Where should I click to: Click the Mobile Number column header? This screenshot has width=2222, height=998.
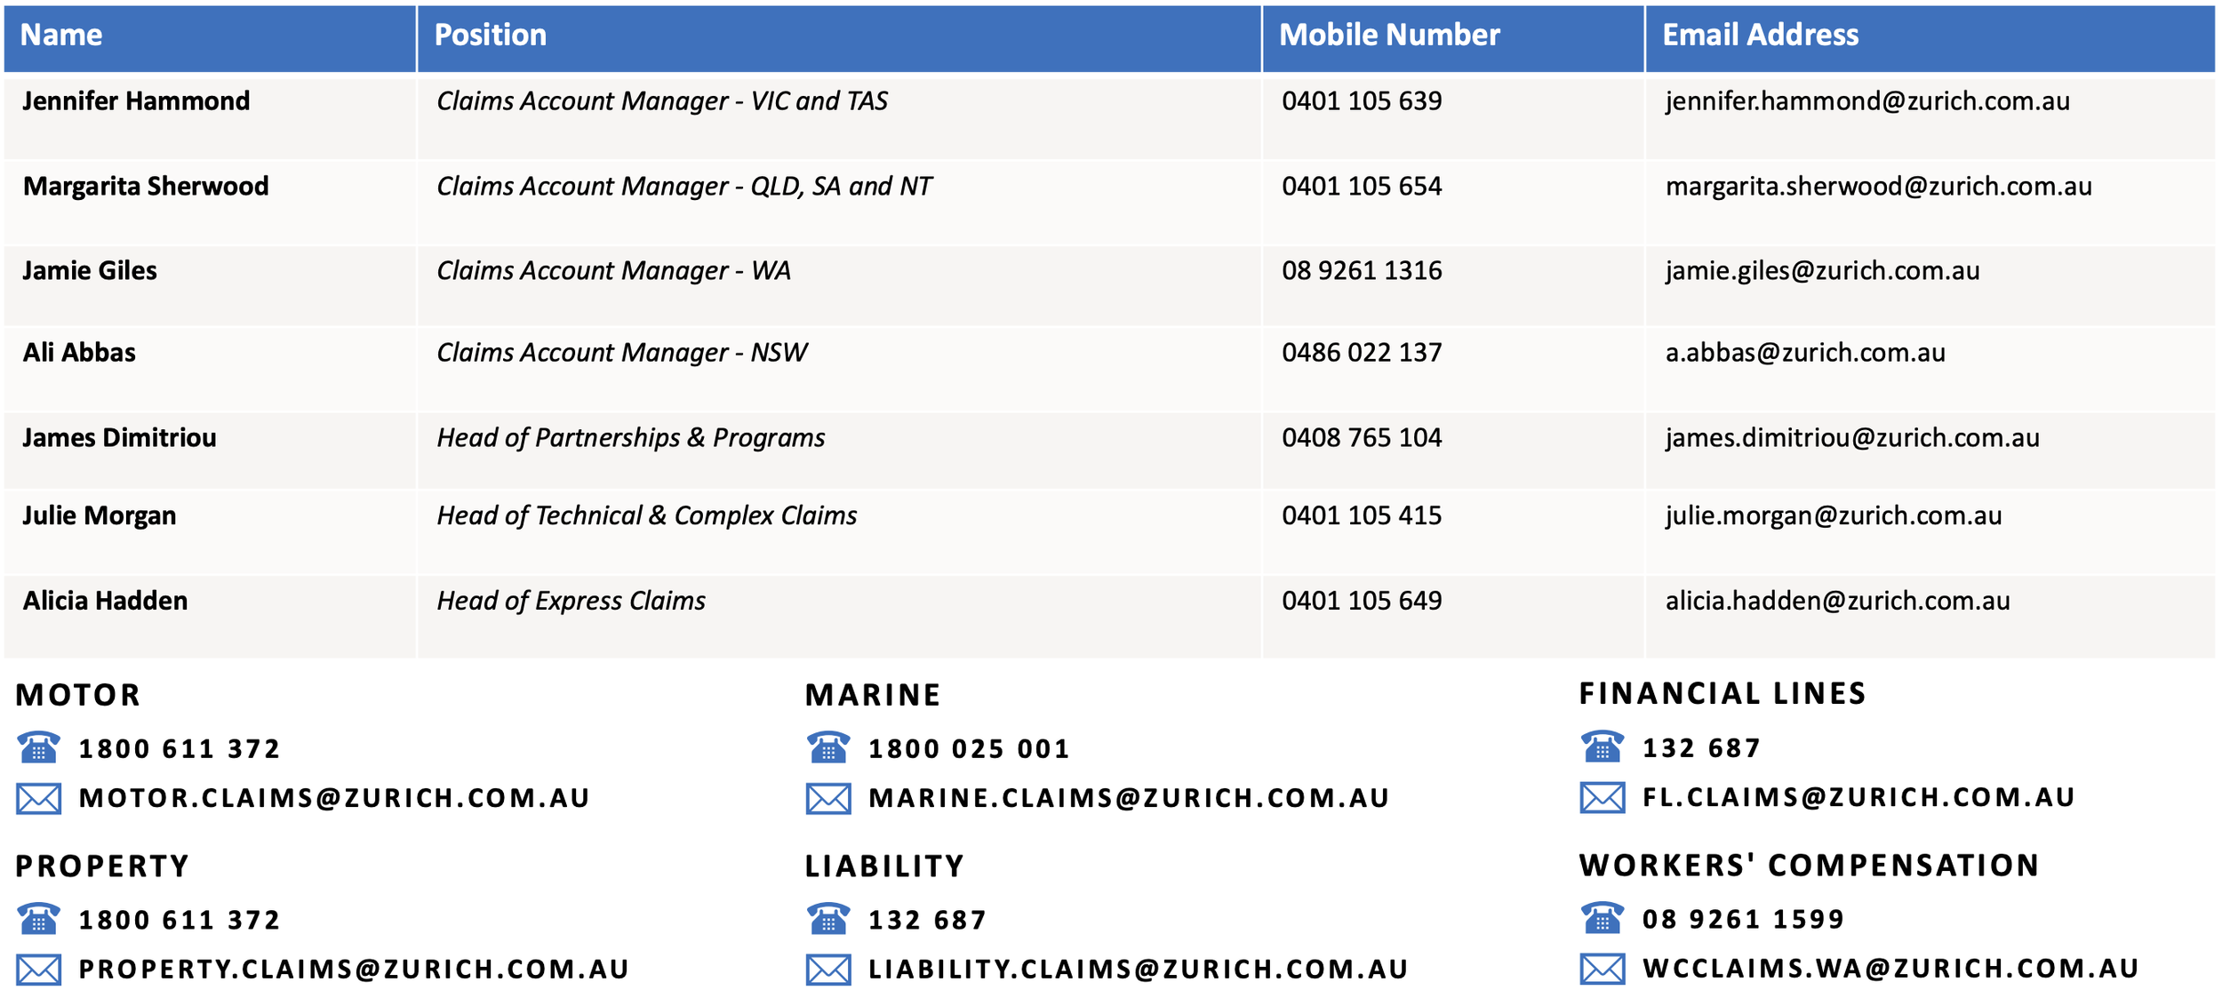point(1453,38)
